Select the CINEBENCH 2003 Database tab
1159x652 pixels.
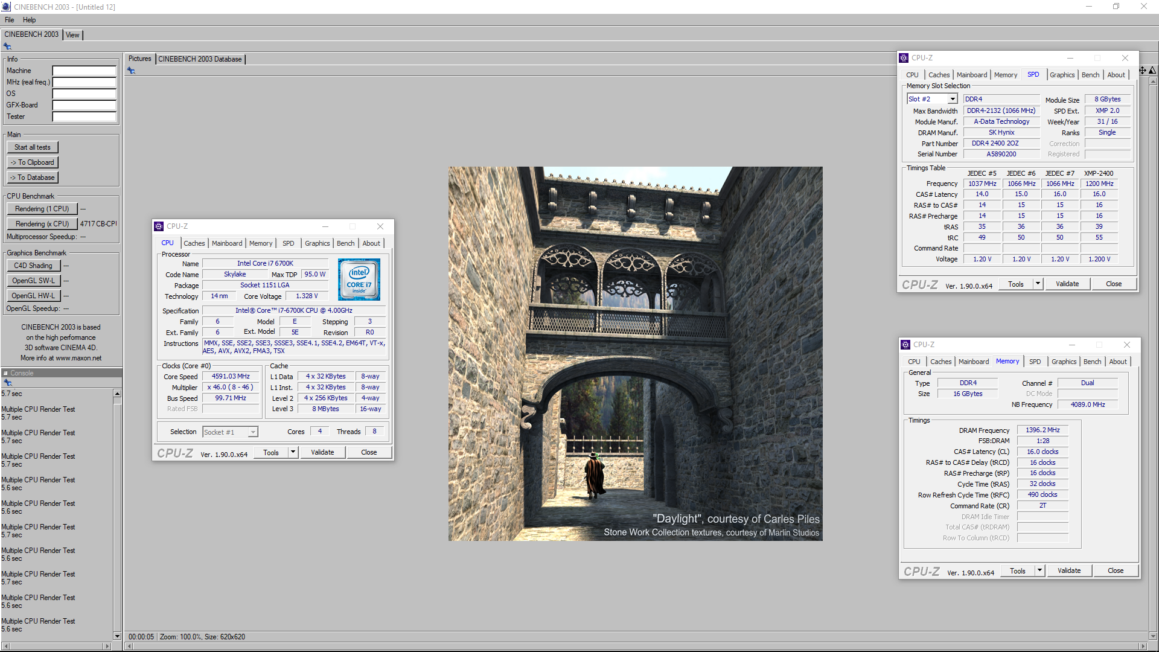point(200,59)
